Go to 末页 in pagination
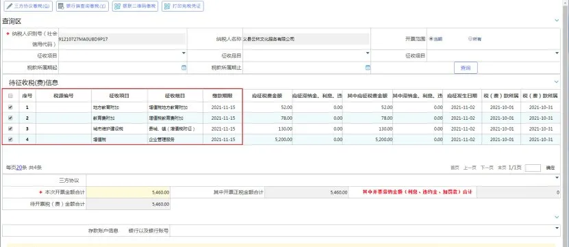This screenshot has height=247, width=569. 501,168
